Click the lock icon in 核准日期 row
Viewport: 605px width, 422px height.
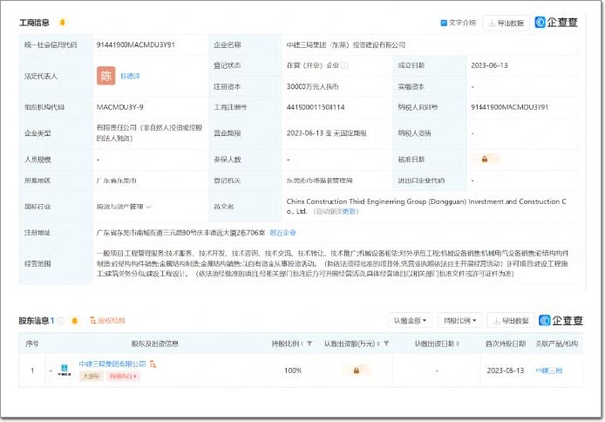484,160
